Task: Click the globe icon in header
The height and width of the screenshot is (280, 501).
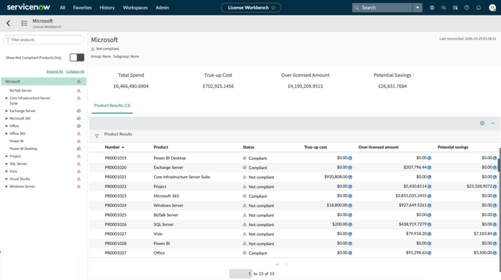Action: tap(432, 8)
